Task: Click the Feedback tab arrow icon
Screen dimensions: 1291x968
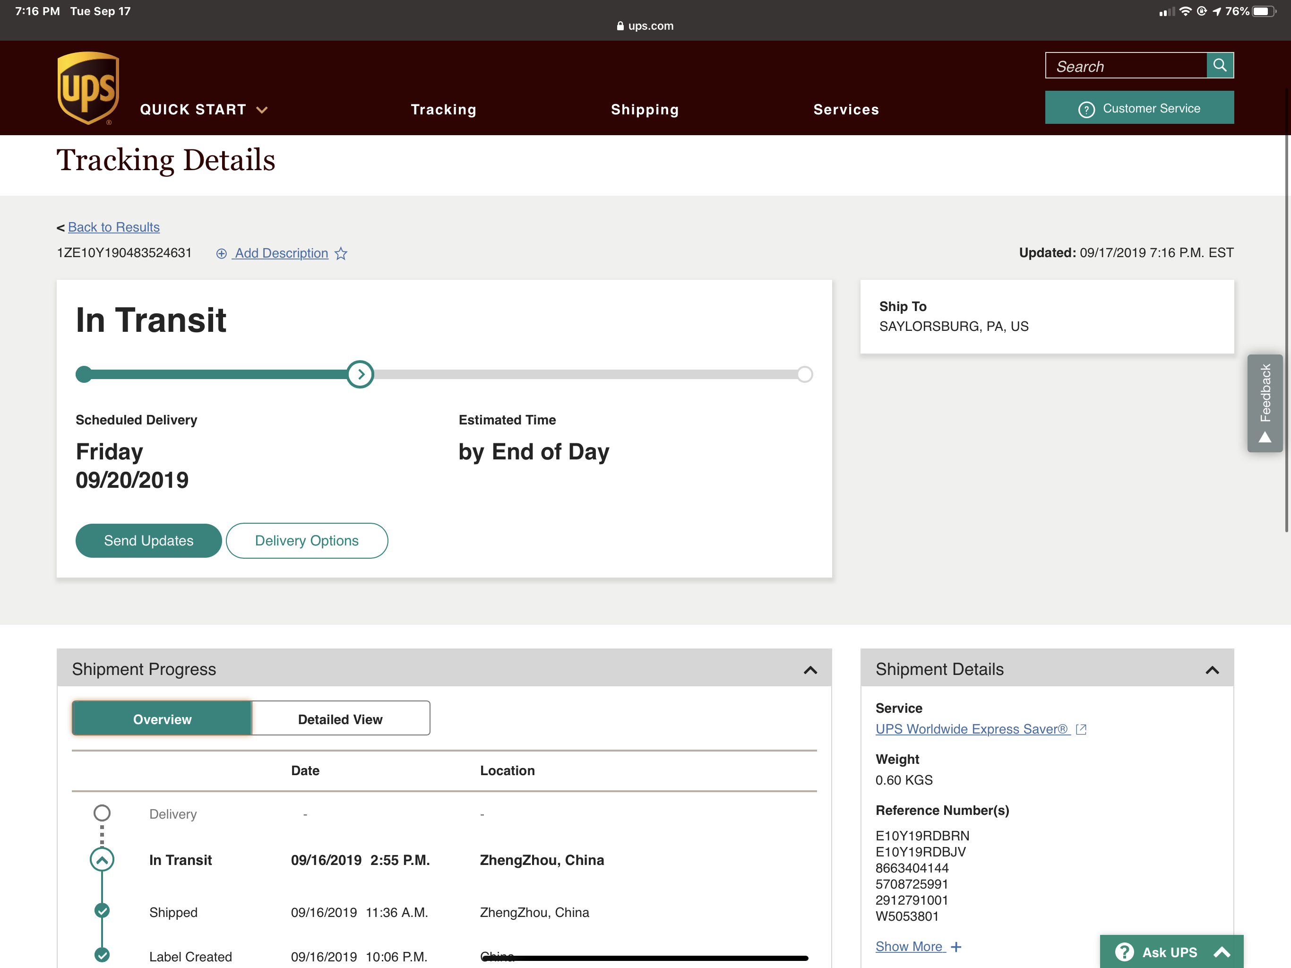Action: pos(1265,437)
